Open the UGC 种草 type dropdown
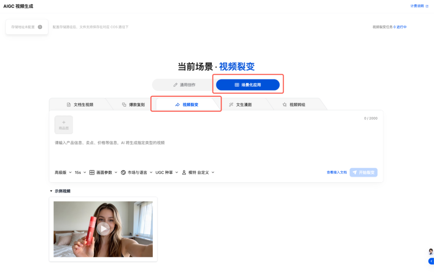Viewport: 434px width, 275px height. pos(167,172)
